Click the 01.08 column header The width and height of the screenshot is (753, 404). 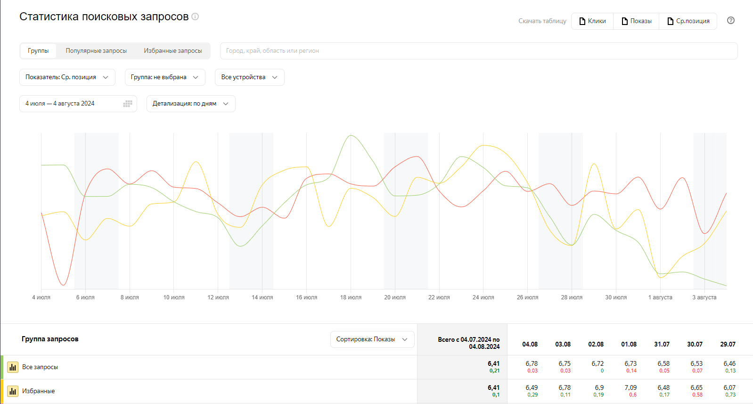629,345
